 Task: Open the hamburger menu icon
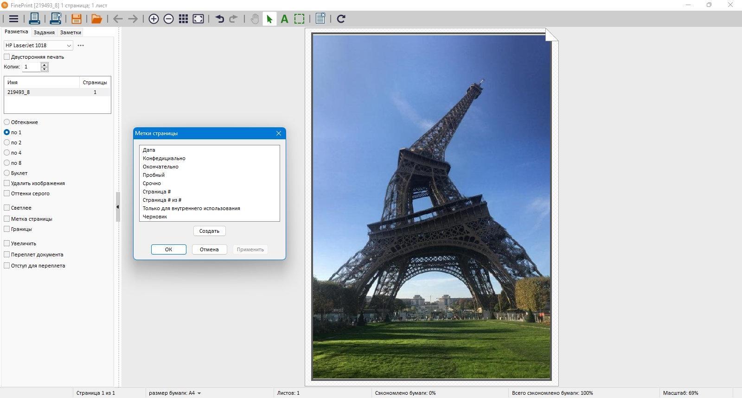click(13, 19)
